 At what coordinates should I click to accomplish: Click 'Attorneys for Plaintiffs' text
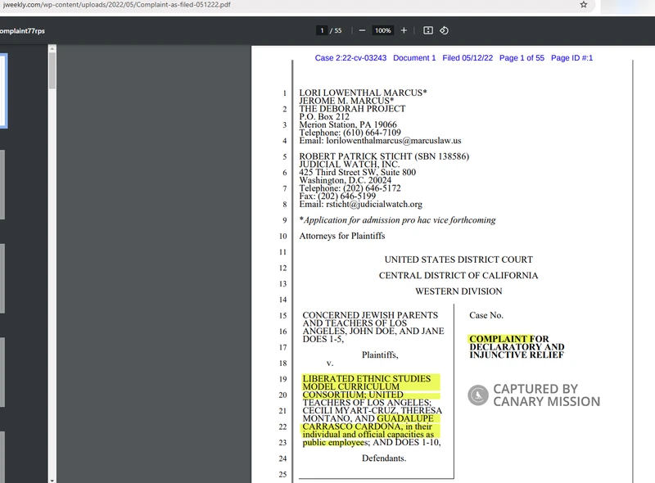point(342,236)
